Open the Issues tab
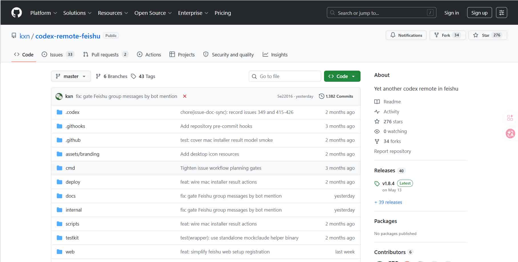 click(x=58, y=54)
